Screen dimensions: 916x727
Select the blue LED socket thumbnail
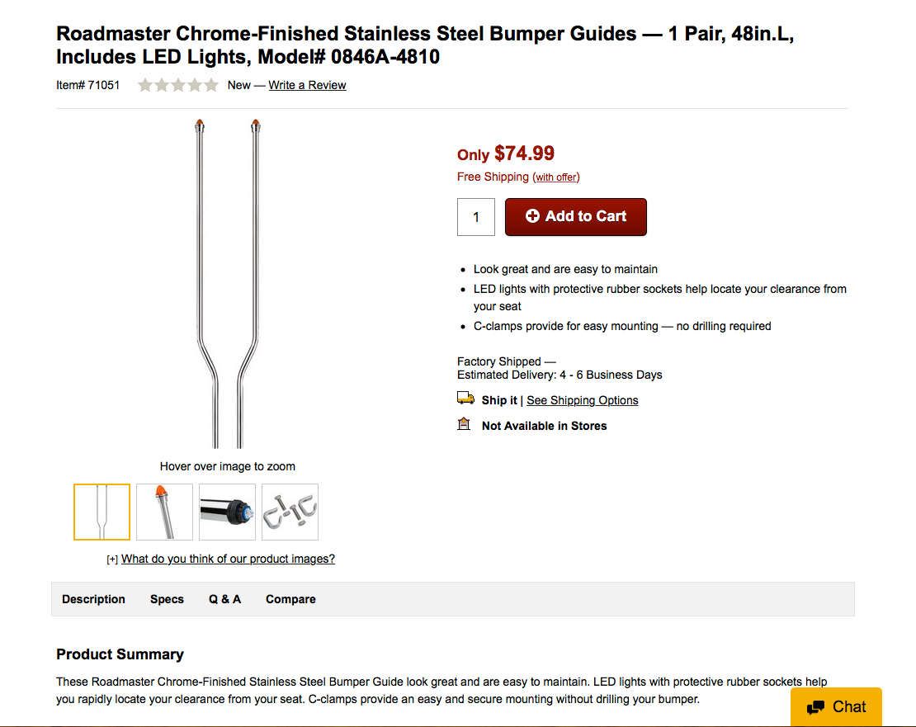pos(227,512)
